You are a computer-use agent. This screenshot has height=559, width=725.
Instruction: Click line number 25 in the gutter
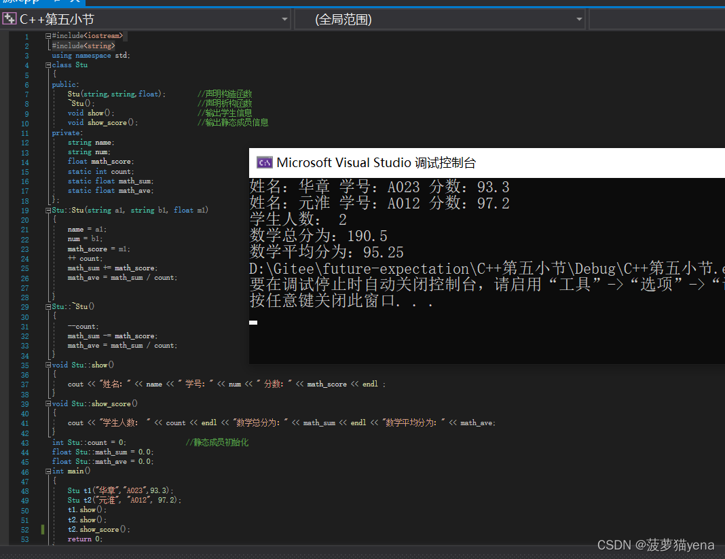(x=24, y=268)
